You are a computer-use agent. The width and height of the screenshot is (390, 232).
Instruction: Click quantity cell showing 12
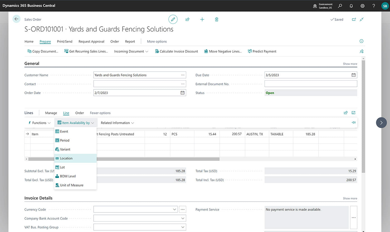157,134
